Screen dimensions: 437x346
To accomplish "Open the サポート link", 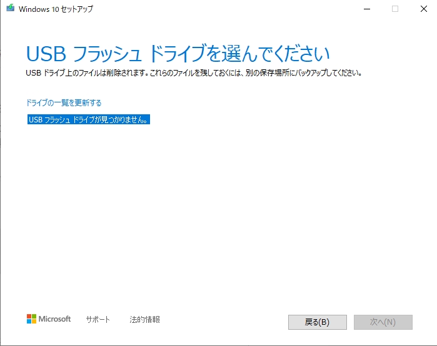I will coord(98,319).
